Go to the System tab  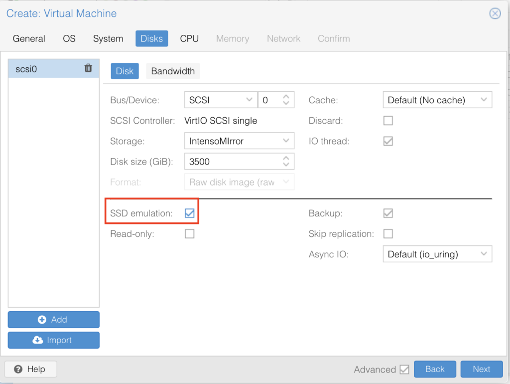click(x=108, y=38)
